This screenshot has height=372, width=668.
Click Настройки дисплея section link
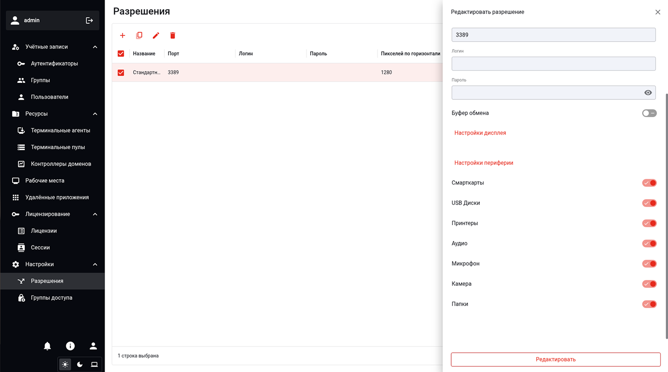[x=480, y=133]
